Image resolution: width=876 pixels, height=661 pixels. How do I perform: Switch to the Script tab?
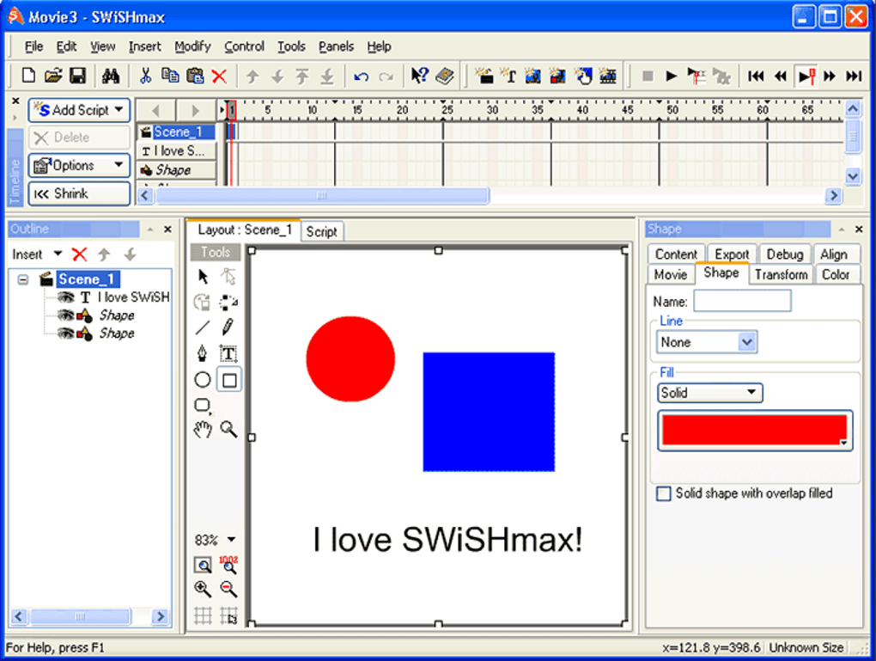pos(322,231)
